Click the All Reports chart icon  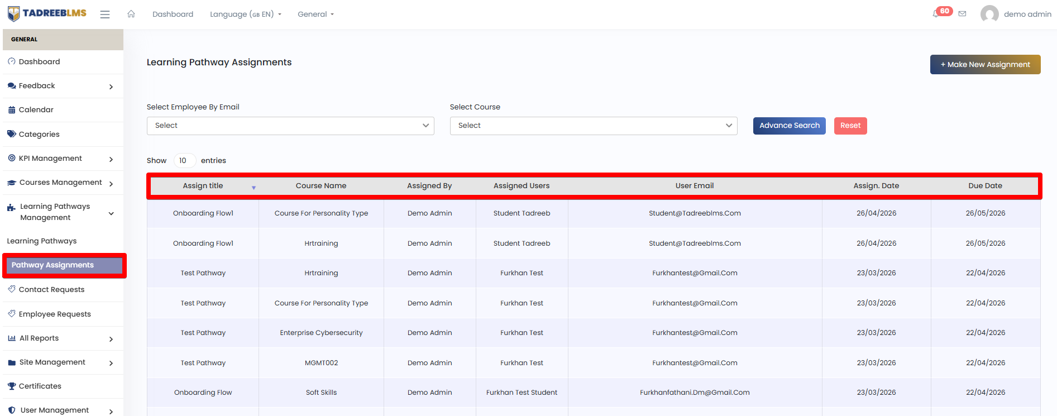click(12, 338)
